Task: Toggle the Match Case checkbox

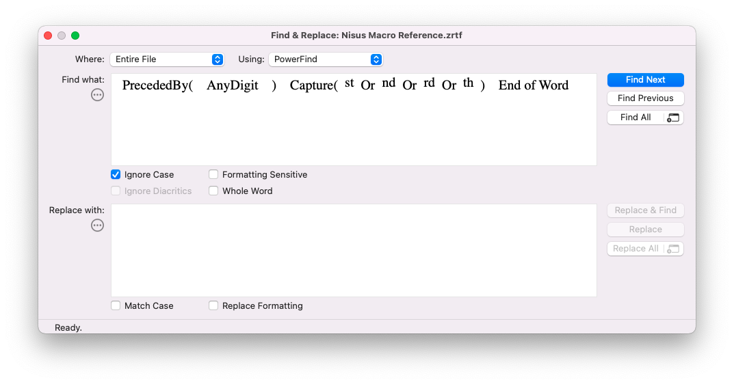Action: tap(116, 306)
